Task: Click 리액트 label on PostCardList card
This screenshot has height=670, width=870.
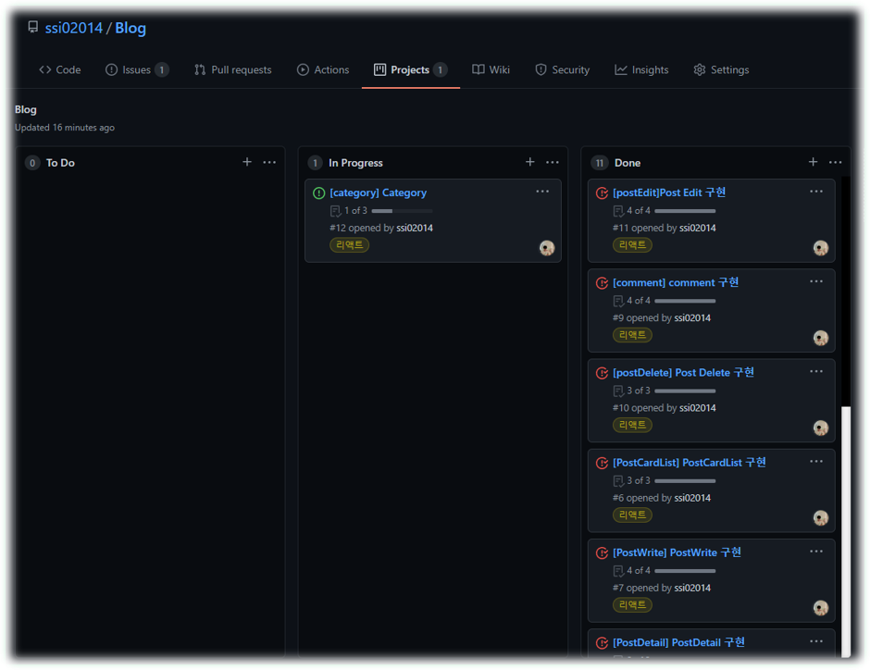Action: (632, 515)
